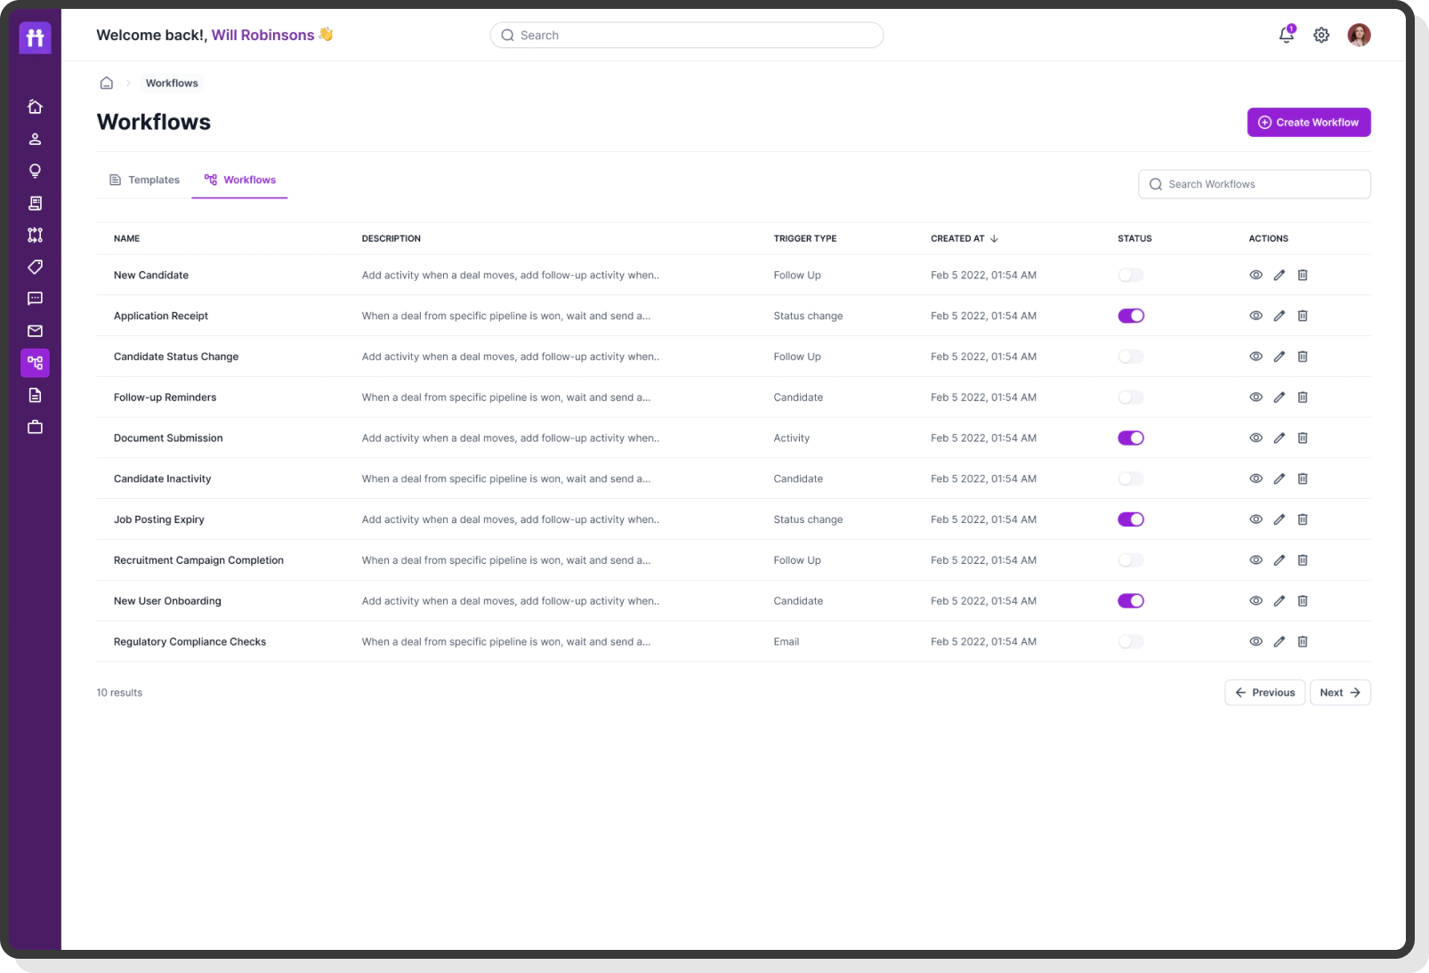Edit the New Candidate workflow
1429x973 pixels.
pyautogui.click(x=1279, y=275)
